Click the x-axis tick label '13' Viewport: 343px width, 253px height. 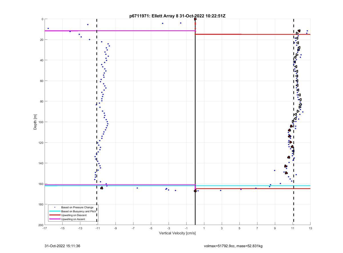(x=310, y=228)
